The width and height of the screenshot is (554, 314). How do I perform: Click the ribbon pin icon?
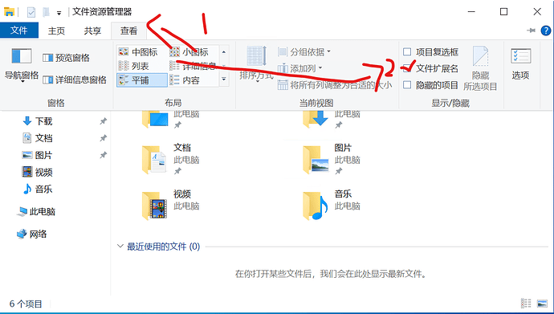pyautogui.click(x=531, y=31)
